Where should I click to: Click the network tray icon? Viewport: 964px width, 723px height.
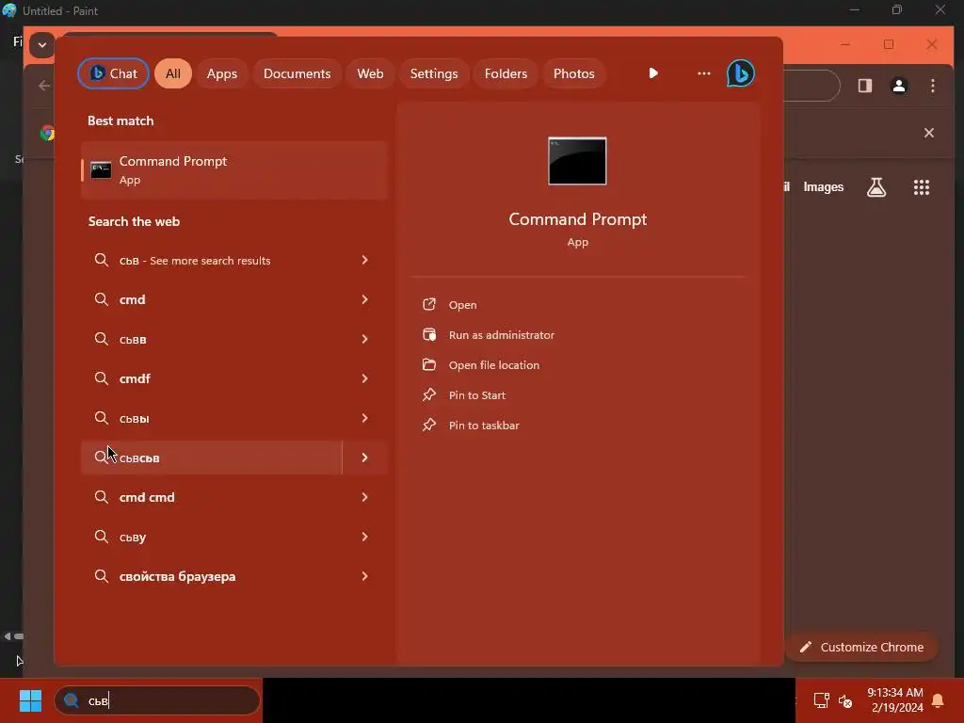tap(821, 700)
